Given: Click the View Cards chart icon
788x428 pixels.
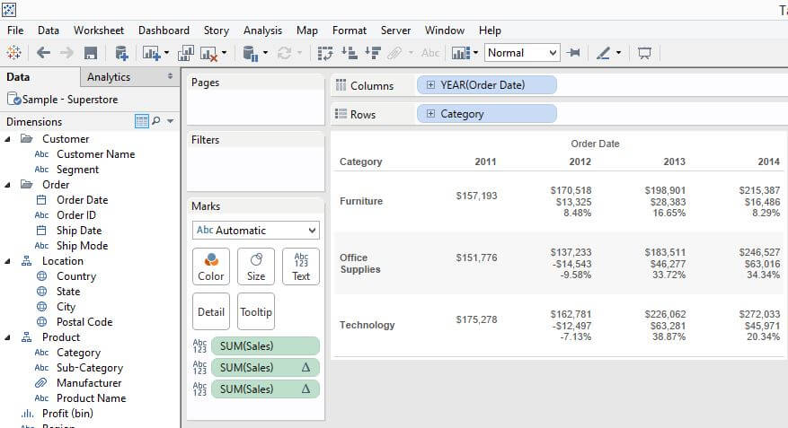Looking at the screenshot, I should [x=460, y=53].
